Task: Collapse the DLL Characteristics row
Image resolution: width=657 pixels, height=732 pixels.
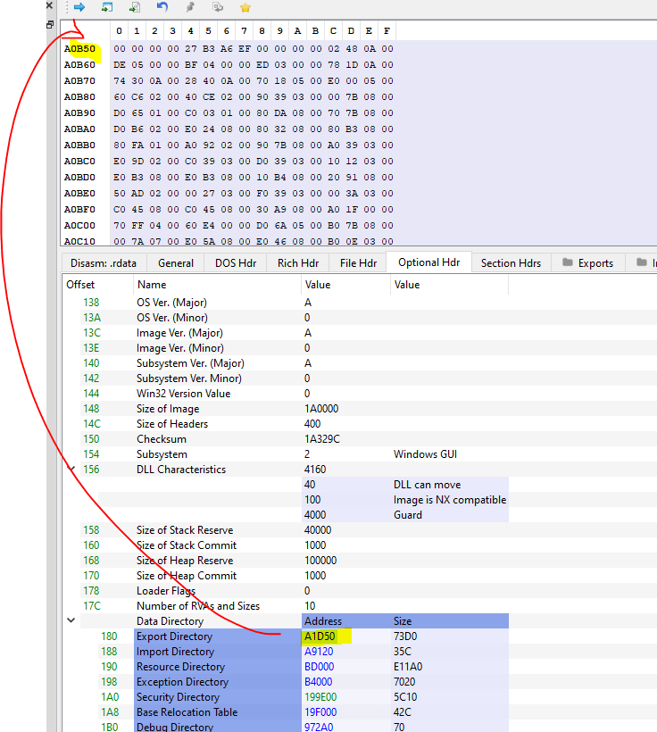Action: (x=71, y=469)
